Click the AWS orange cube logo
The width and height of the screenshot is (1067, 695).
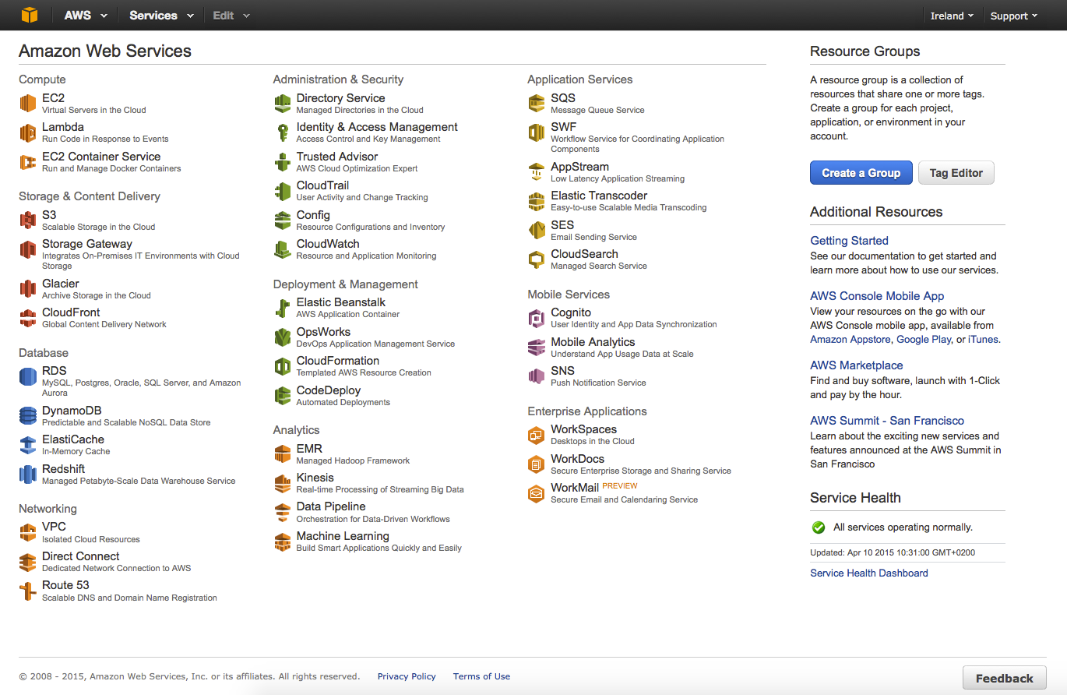29,15
